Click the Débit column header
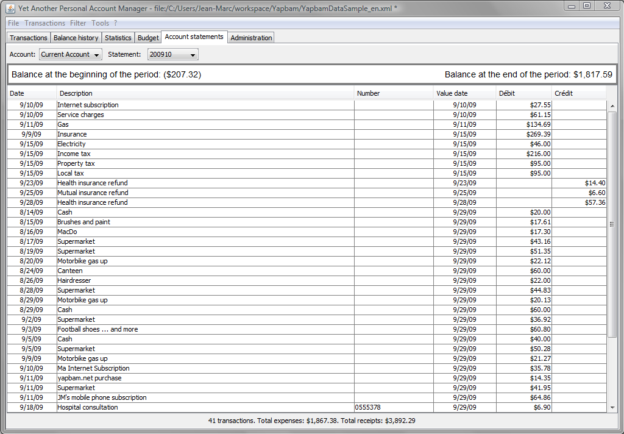624x434 pixels. click(x=523, y=93)
